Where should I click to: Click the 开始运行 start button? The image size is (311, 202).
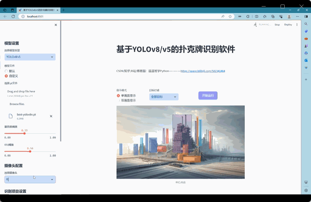pyautogui.click(x=208, y=95)
